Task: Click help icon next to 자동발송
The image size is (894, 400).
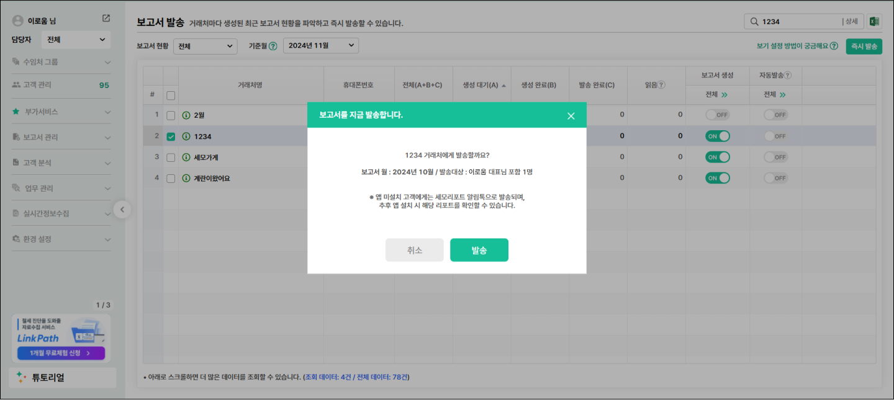Action: tap(788, 75)
